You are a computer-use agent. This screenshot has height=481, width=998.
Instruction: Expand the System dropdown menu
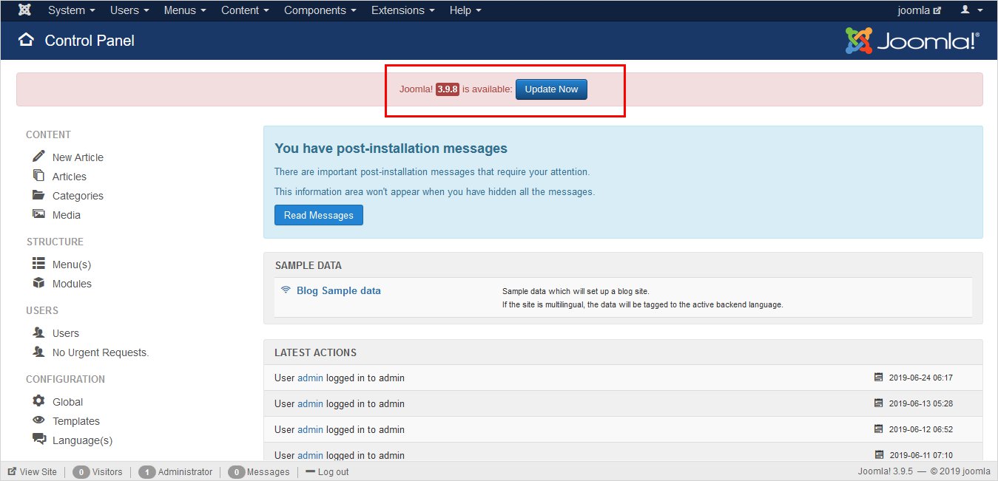pos(71,10)
